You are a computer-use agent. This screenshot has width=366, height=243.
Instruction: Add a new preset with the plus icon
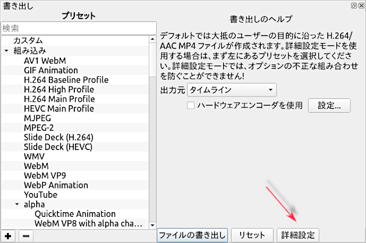[x=8, y=236]
